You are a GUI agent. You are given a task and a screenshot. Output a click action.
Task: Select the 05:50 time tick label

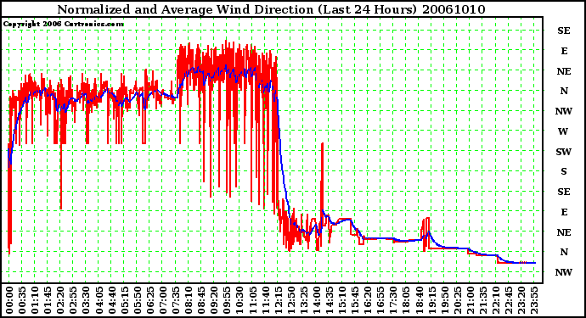[x=137, y=300]
